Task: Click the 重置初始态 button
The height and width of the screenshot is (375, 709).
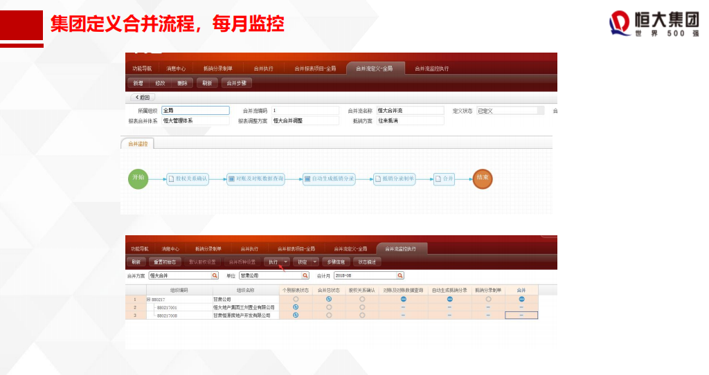Action: 165,262
